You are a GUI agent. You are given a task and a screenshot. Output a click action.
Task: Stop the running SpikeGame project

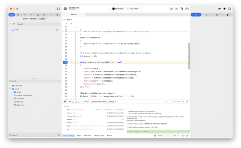coord(224,9)
